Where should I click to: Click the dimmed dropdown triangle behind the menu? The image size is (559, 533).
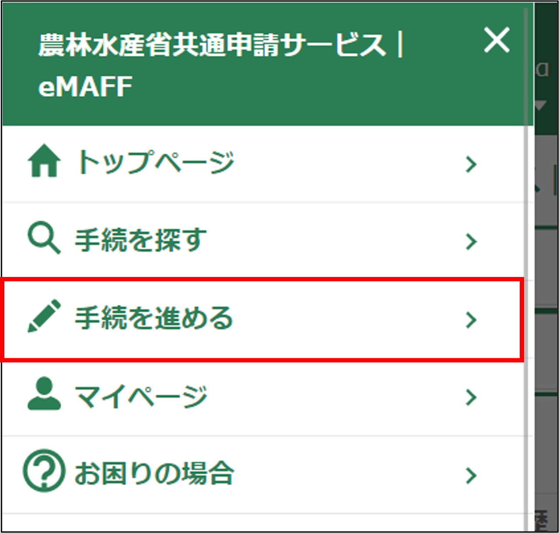[x=541, y=105]
